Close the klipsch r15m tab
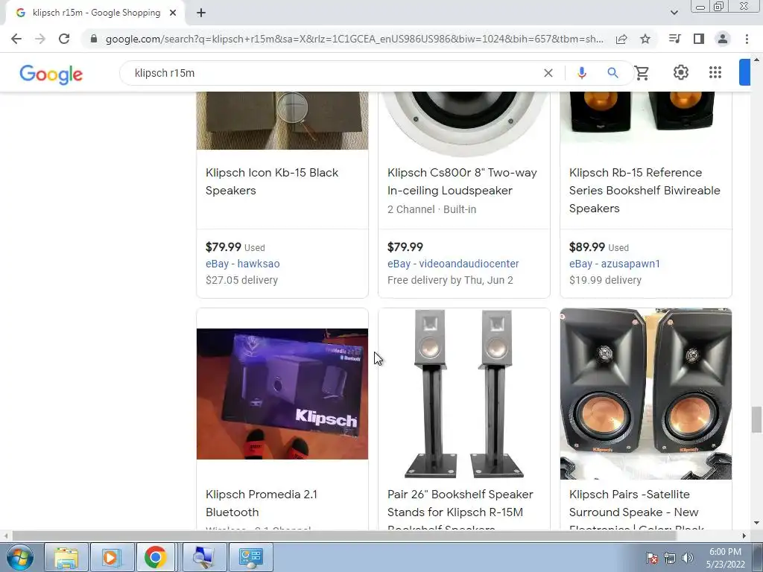Image resolution: width=763 pixels, height=572 pixels. tap(173, 13)
